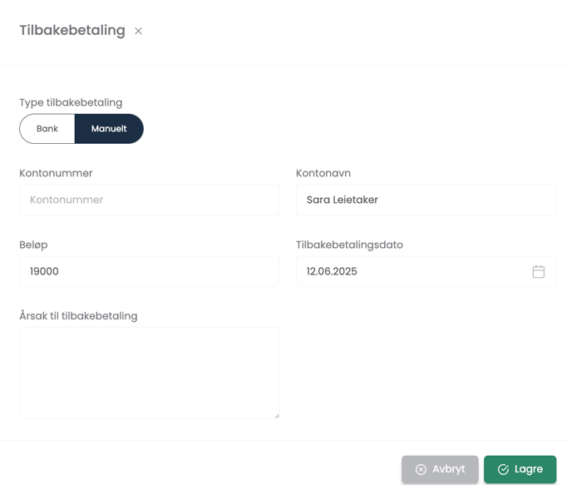Click the Type tilbakebetaling label
This screenshot has height=485, width=572.
pyautogui.click(x=71, y=102)
